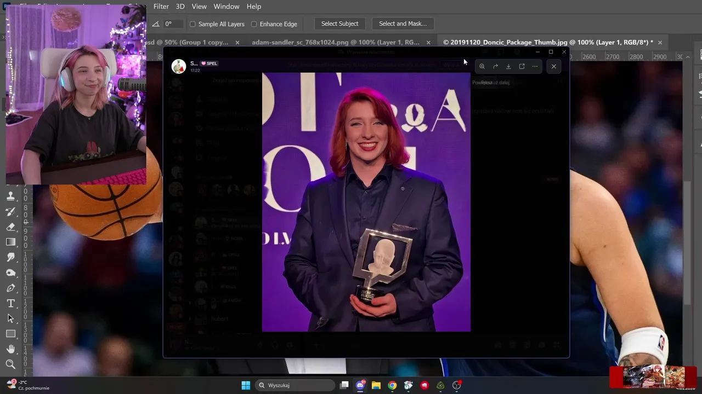Close the Group 1 copy document tab
Image resolution: width=702 pixels, height=394 pixels.
coord(237,43)
